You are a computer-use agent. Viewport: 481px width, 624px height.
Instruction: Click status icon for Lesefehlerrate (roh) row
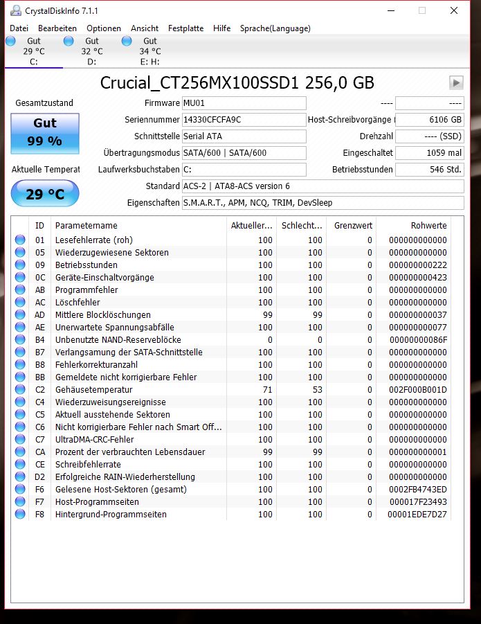20,240
